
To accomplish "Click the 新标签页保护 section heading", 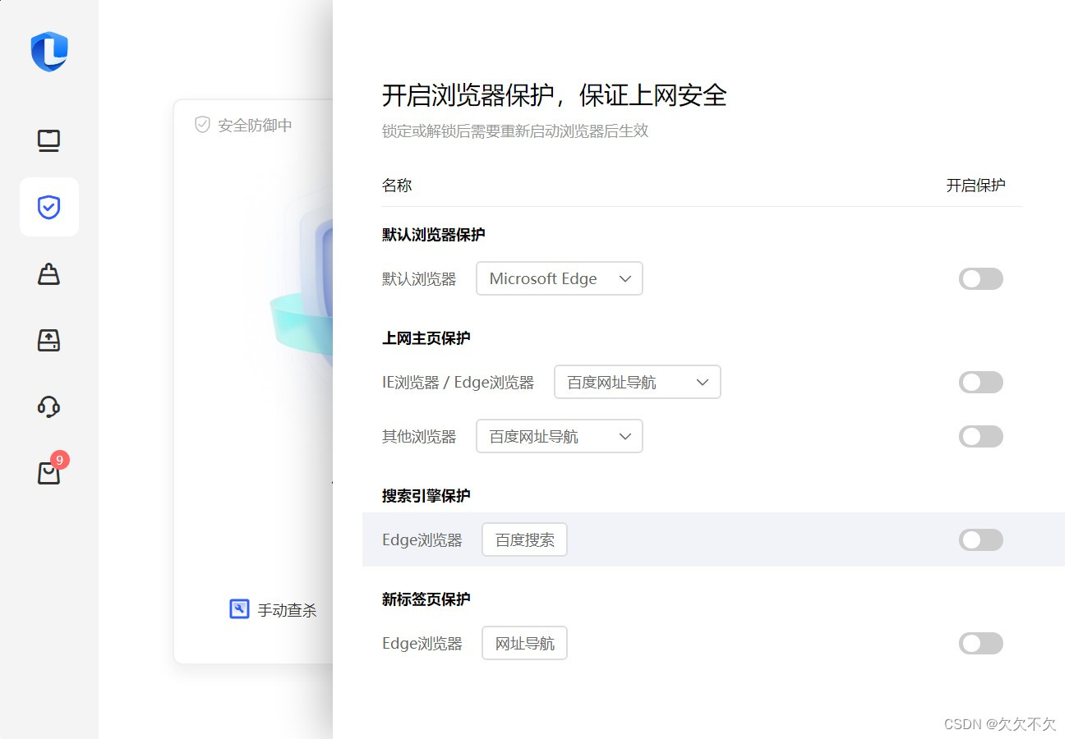I will (x=426, y=599).
